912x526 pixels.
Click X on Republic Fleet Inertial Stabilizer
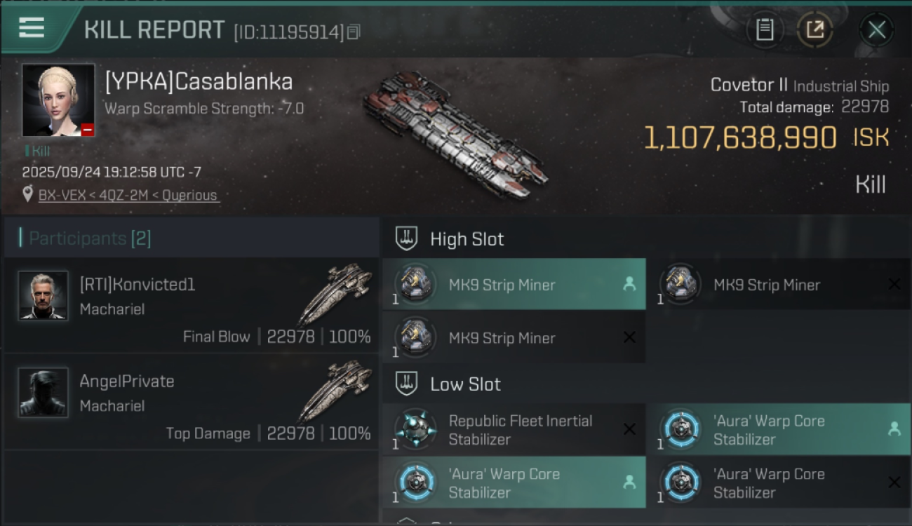tap(629, 429)
